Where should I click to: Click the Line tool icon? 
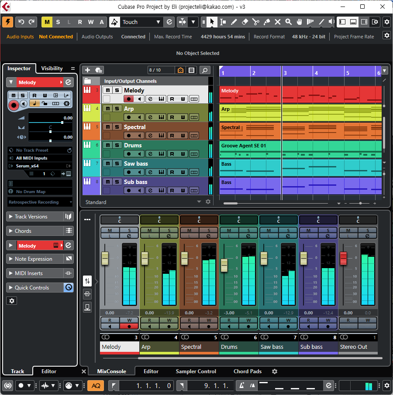[321, 22]
